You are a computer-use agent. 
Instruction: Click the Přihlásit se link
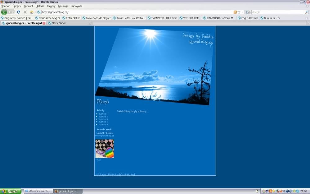click(x=113, y=174)
